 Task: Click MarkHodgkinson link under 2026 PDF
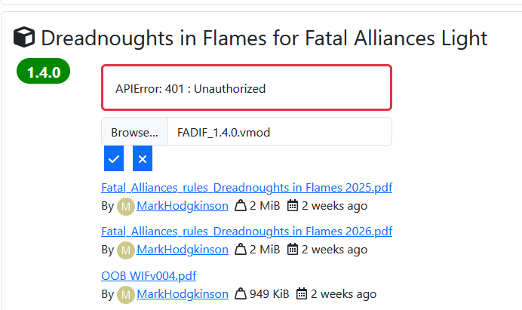coord(183,249)
